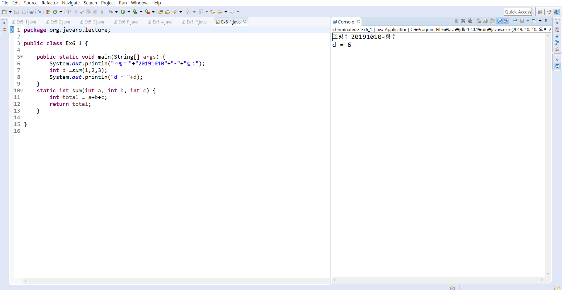Collapse the sum method fold at line 10

[22, 90]
